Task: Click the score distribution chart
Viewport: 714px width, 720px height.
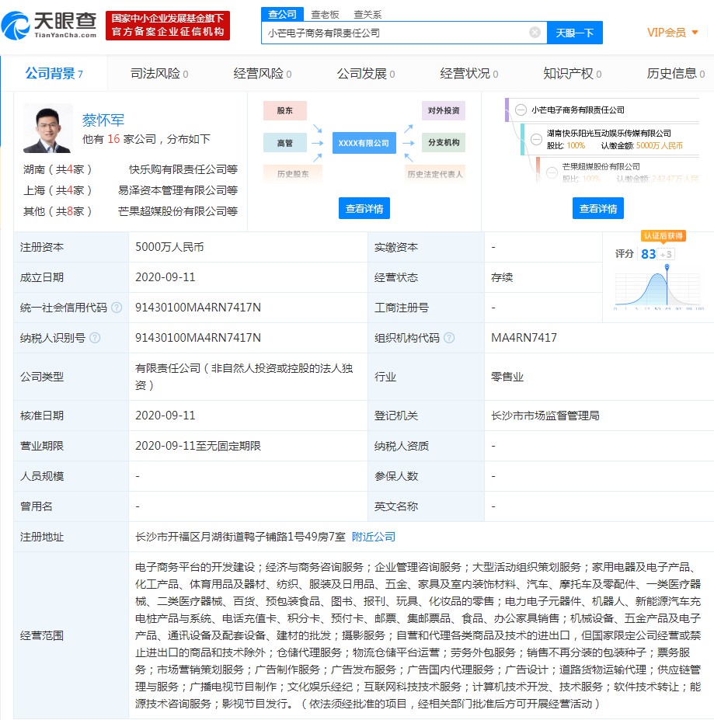Action: (658, 289)
